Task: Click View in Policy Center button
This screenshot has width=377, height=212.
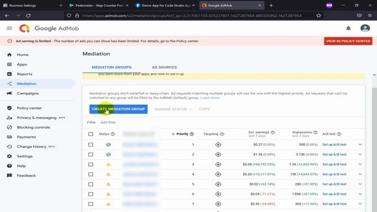Action: pos(348,41)
